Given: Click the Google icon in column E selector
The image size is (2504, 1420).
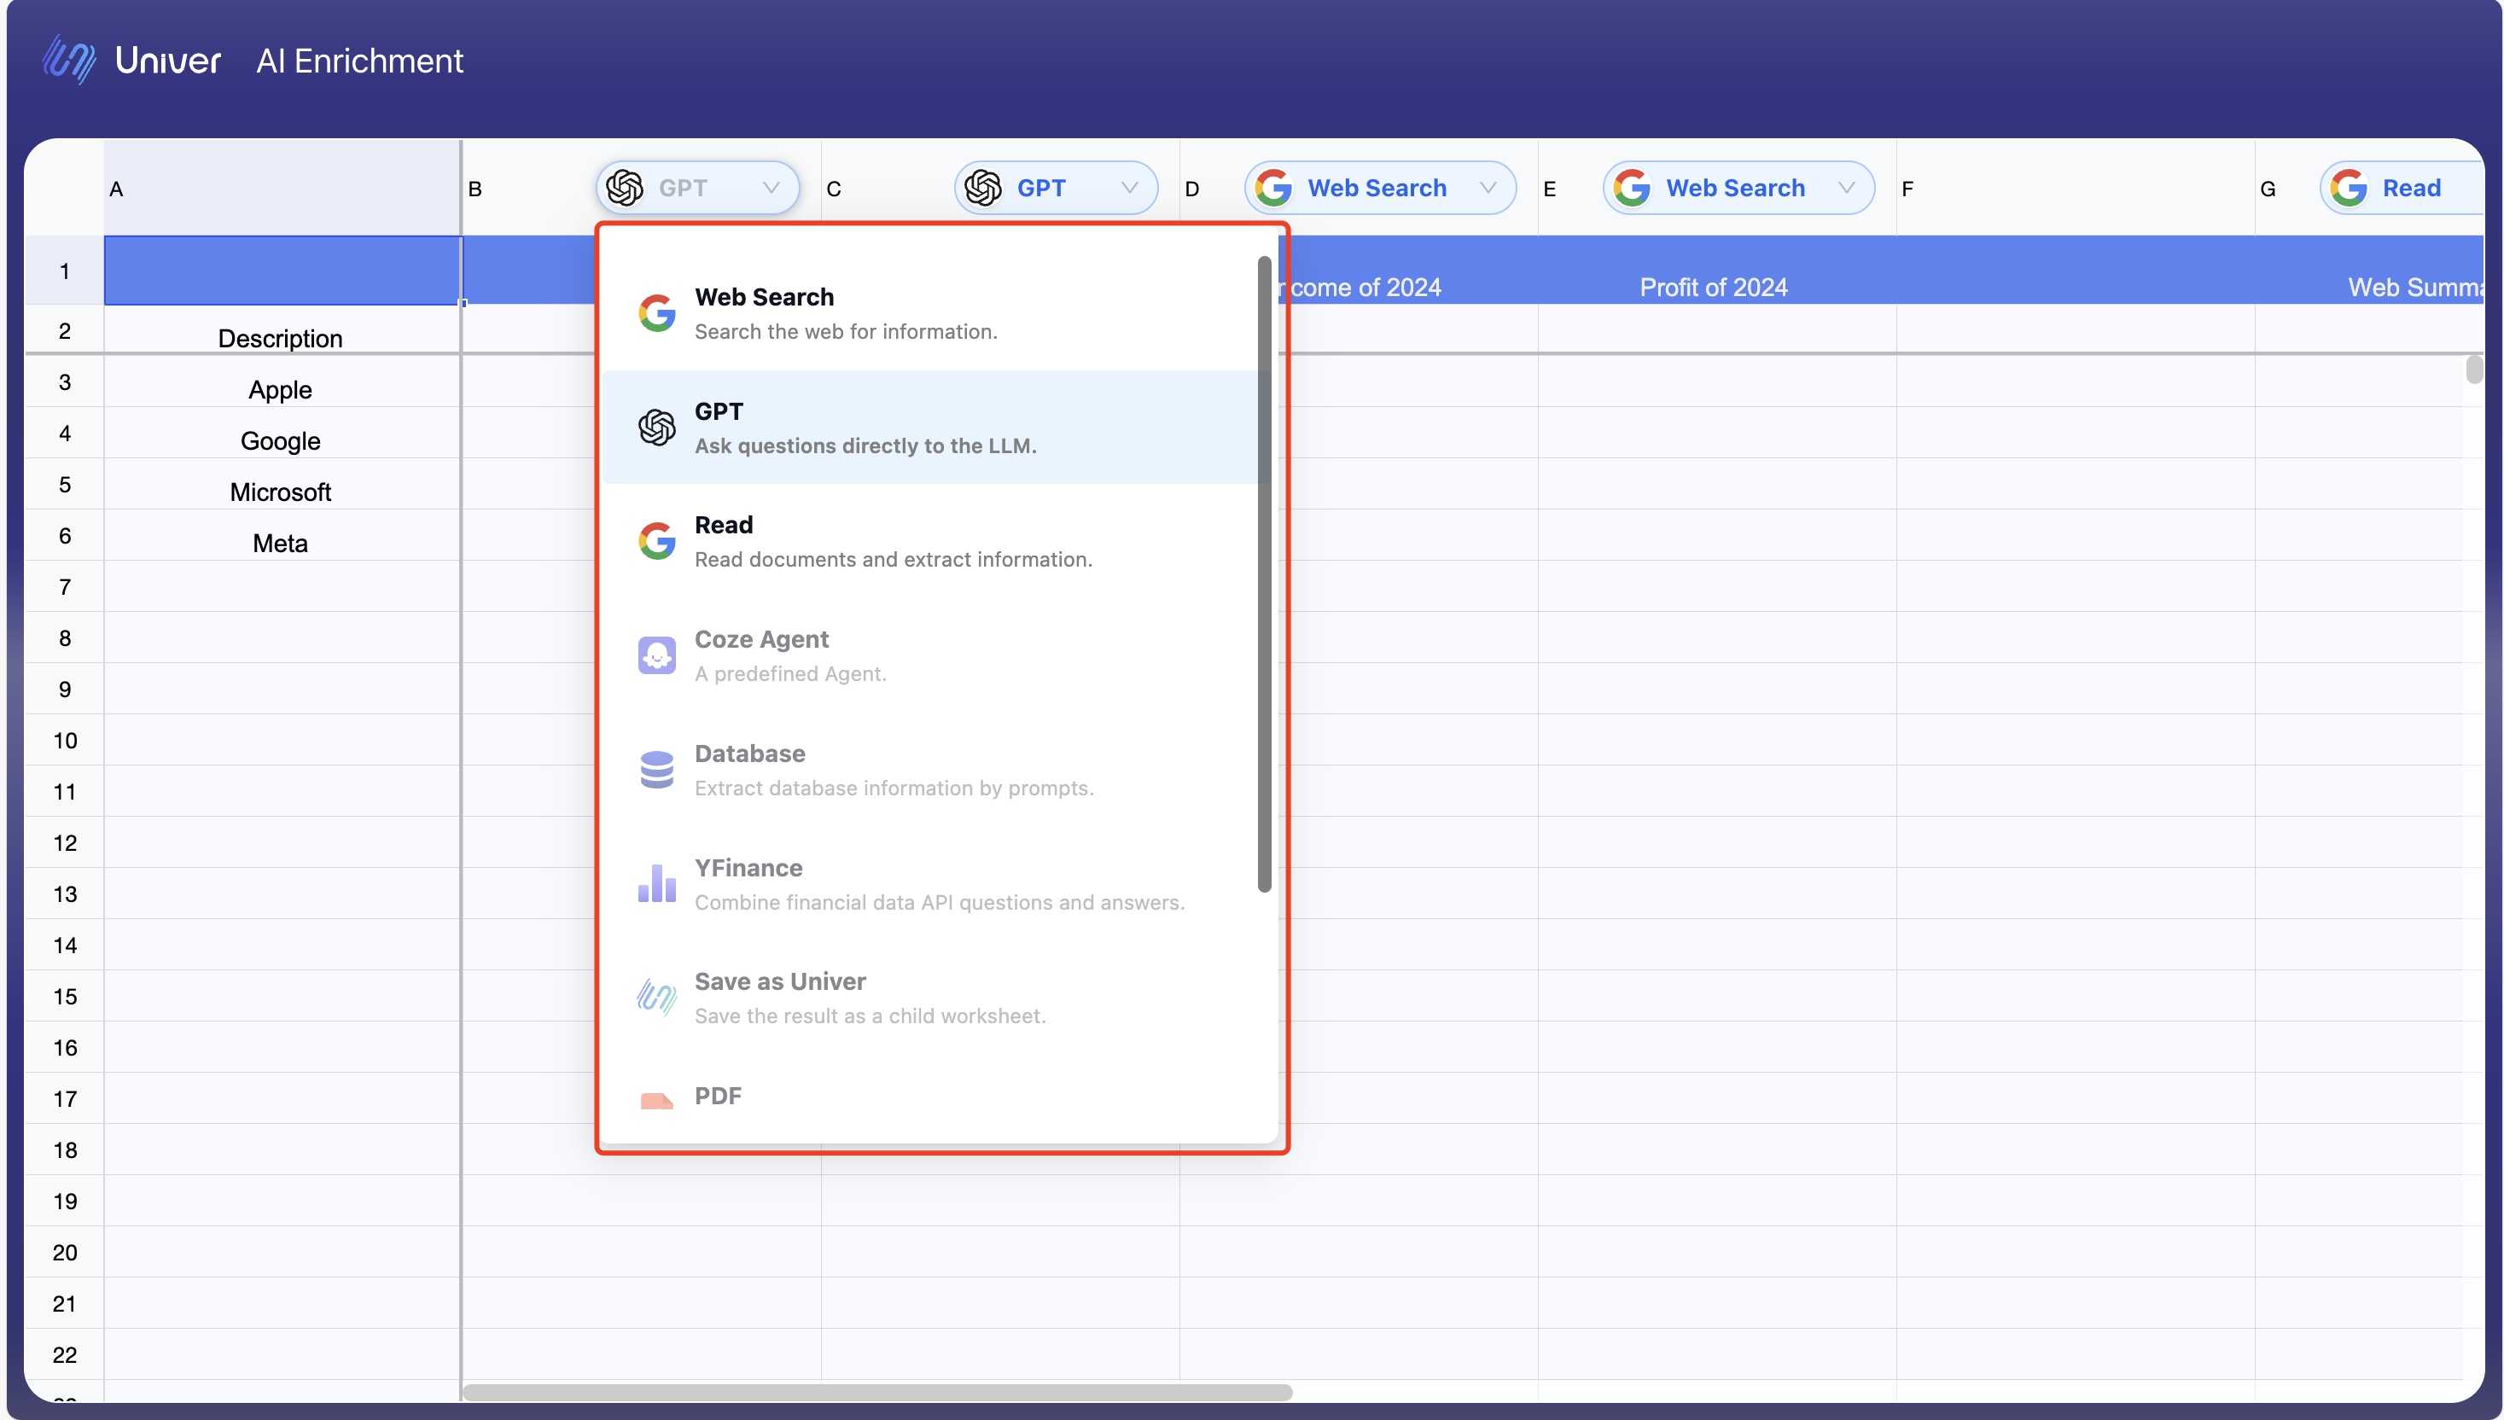Looking at the screenshot, I should [x=1633, y=189].
